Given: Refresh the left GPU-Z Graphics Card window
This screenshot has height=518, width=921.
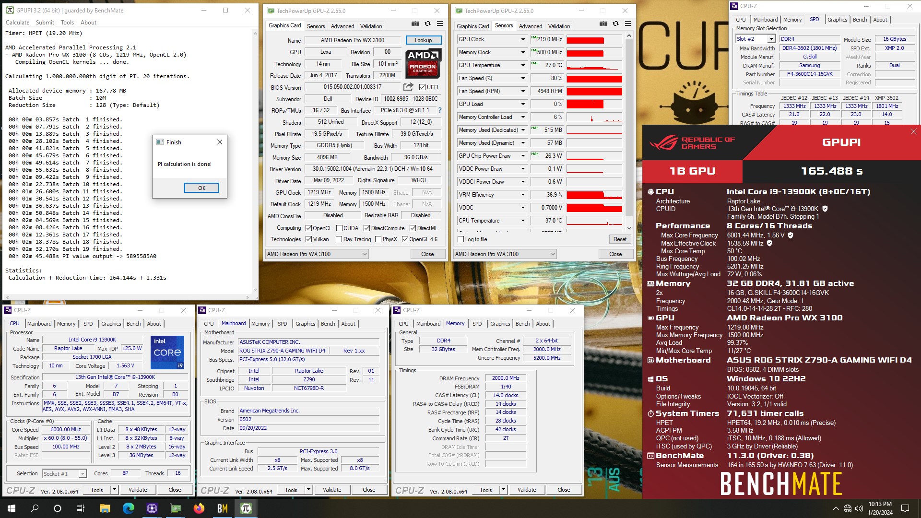Looking at the screenshot, I should click(x=427, y=24).
